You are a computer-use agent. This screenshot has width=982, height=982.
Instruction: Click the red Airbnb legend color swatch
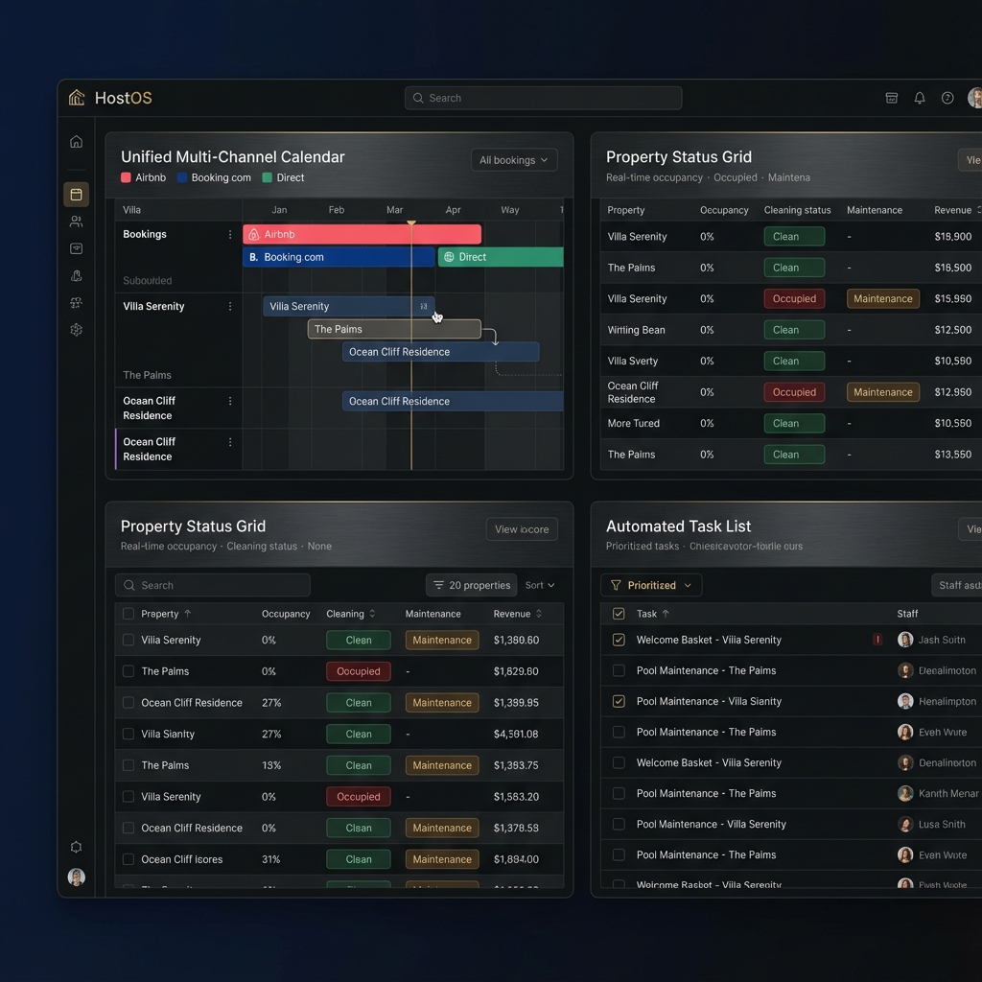[126, 177]
